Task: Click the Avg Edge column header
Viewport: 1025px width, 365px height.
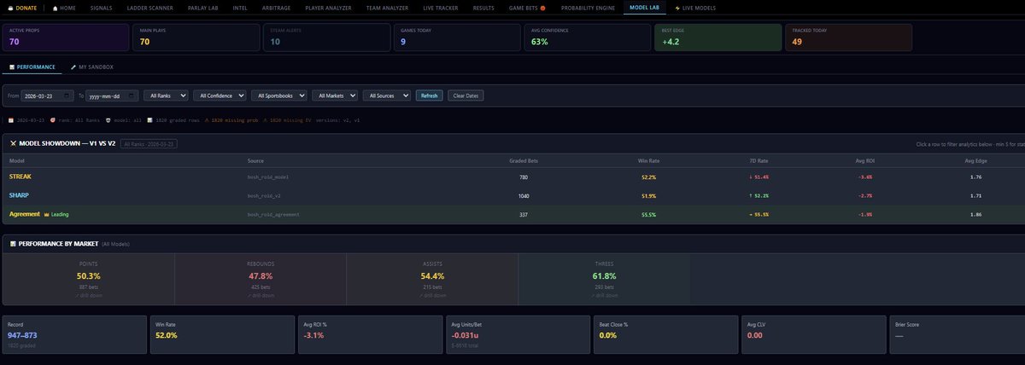Action: [975, 160]
